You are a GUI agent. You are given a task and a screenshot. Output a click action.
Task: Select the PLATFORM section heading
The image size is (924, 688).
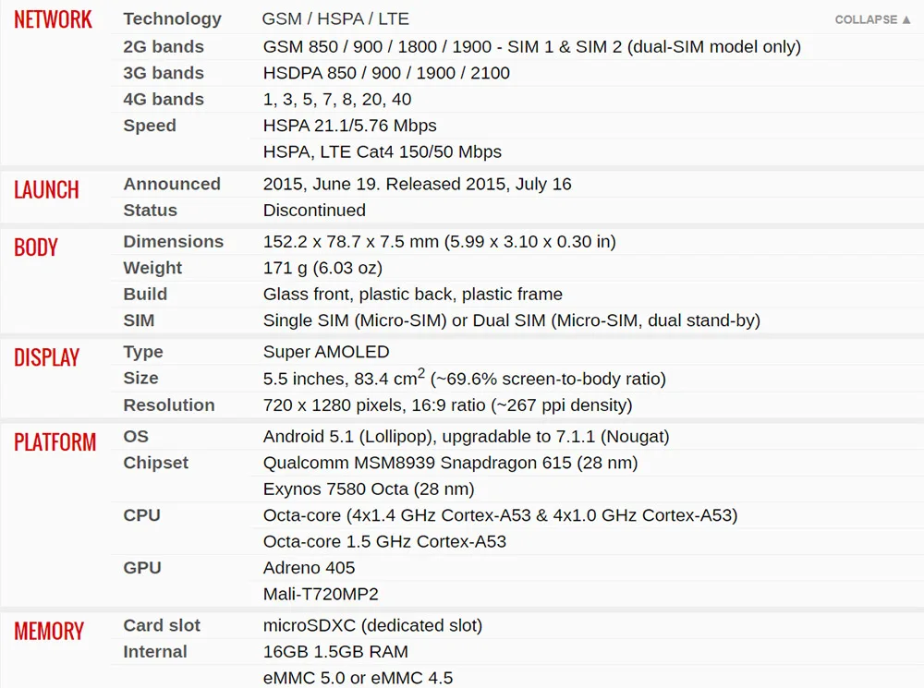coord(55,442)
